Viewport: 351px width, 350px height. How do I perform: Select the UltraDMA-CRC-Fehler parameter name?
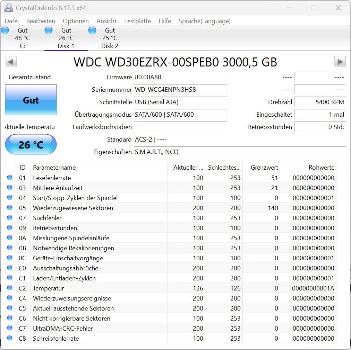click(63, 329)
